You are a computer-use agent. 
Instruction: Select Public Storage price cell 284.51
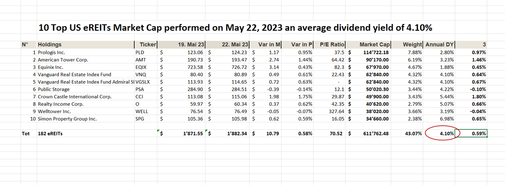tap(227, 89)
